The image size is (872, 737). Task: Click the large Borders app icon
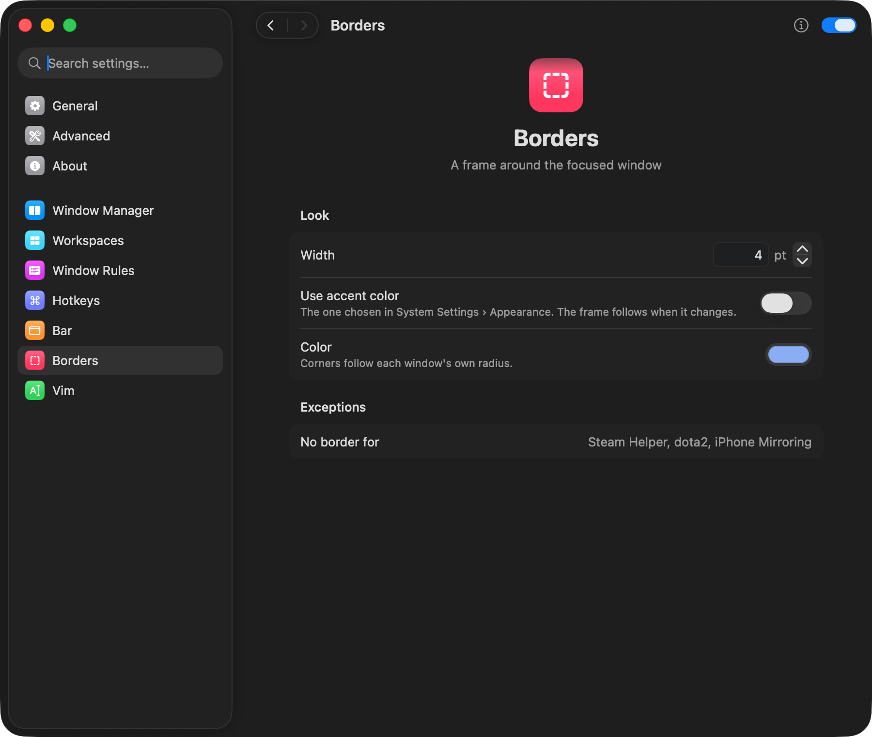click(556, 85)
